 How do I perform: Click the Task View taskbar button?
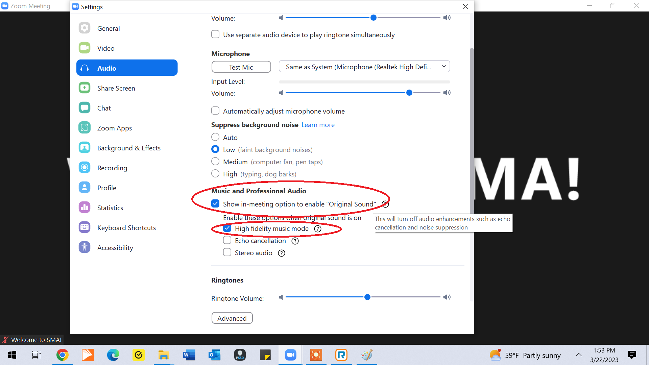point(37,355)
